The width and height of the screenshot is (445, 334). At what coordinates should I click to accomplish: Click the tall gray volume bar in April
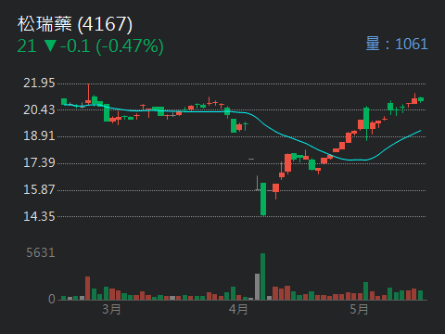tap(257, 287)
